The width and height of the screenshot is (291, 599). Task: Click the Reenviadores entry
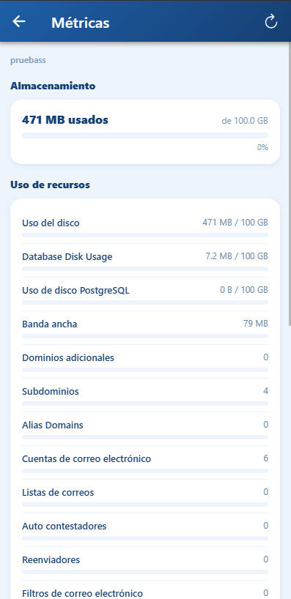point(145,563)
